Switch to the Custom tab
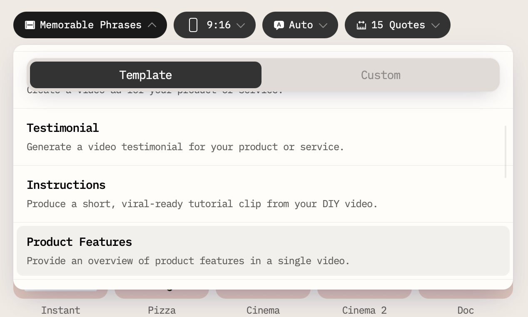 [381, 75]
